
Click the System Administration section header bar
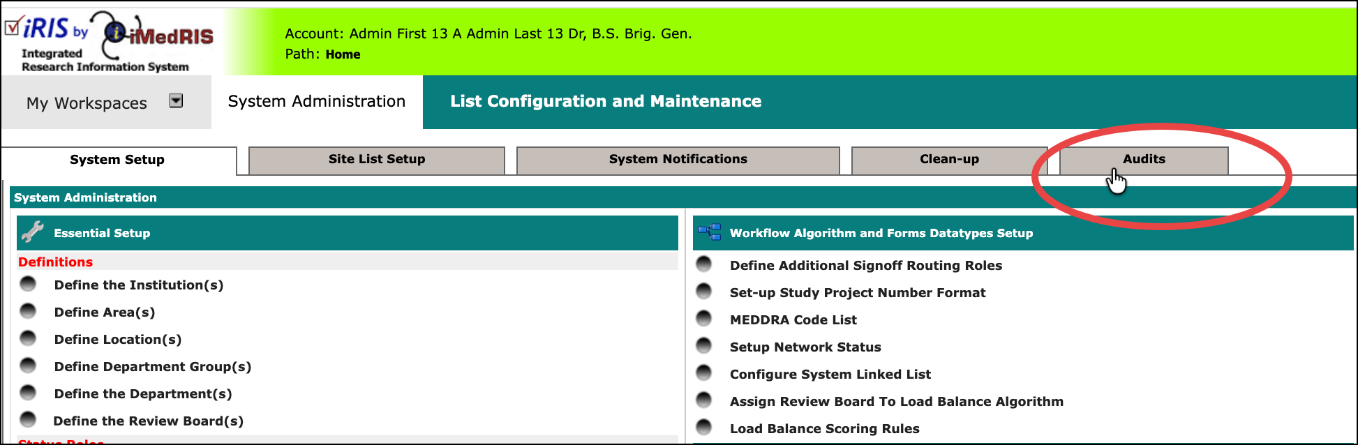click(682, 197)
